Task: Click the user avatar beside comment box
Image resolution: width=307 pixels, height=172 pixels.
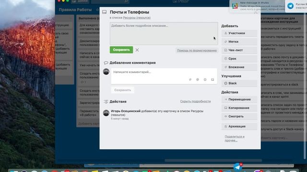Action: point(106,72)
